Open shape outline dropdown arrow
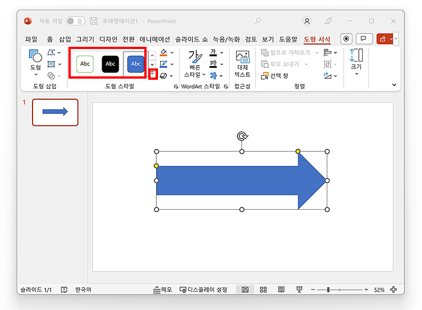 coord(172,64)
